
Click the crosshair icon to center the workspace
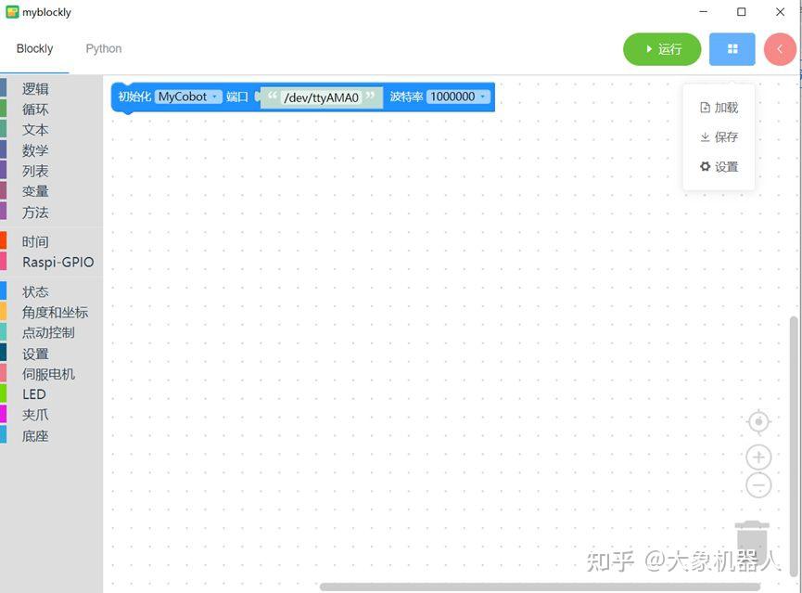coord(757,421)
